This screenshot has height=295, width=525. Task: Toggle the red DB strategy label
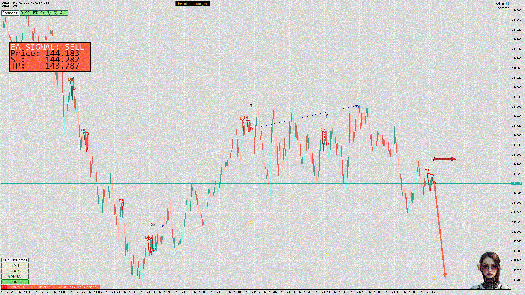tap(4, 287)
